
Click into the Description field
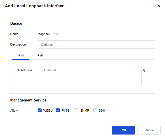(96, 45)
